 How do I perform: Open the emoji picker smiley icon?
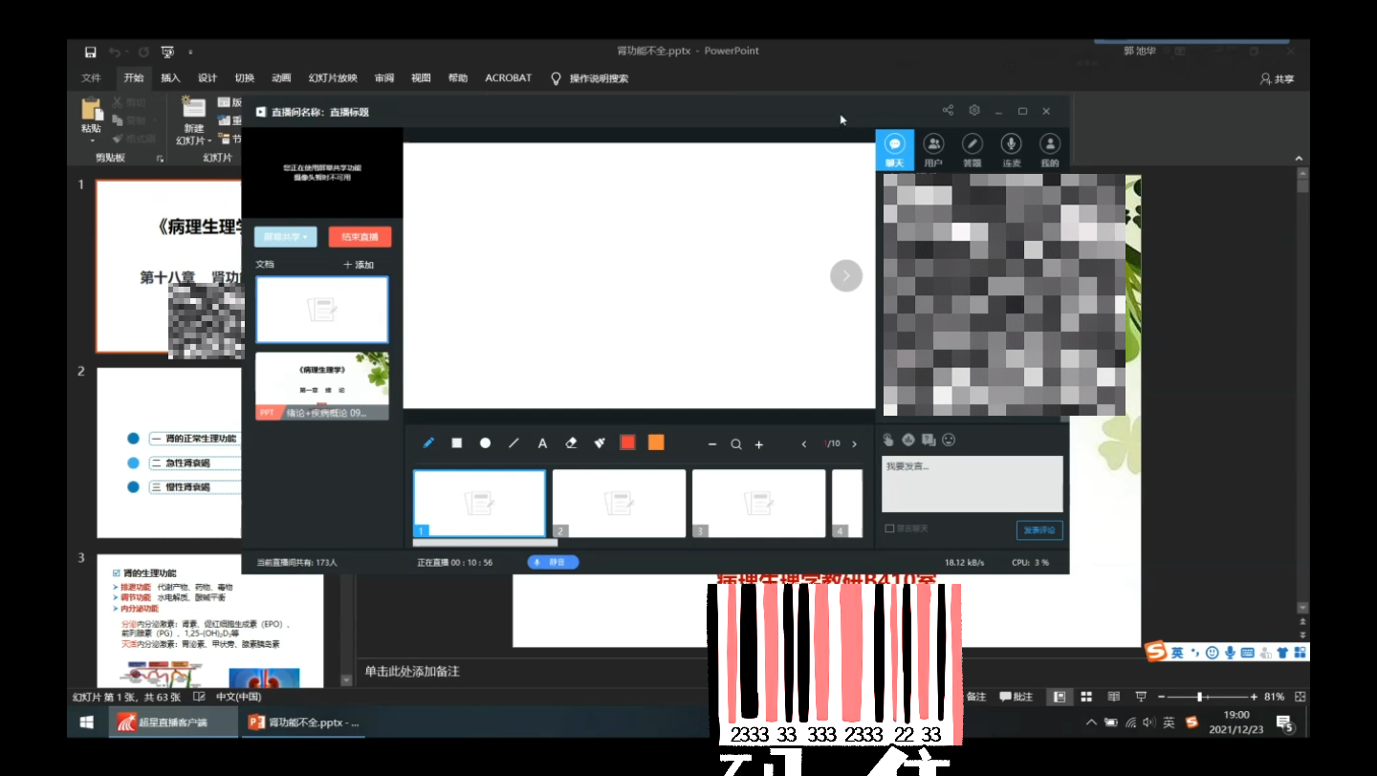[x=949, y=440]
